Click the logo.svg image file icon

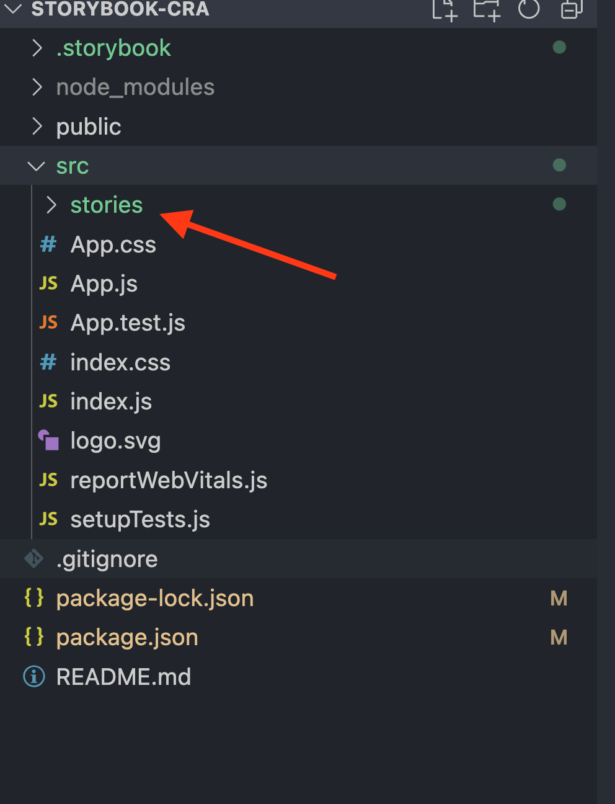48,440
